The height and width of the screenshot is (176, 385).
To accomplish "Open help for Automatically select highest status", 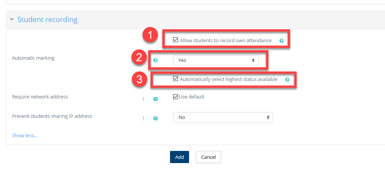I will pos(287,80).
